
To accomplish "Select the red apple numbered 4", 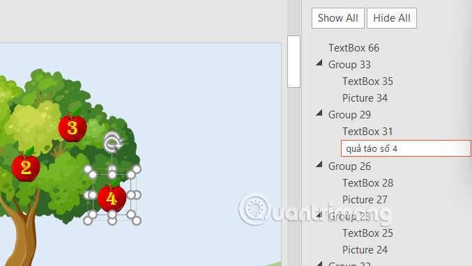I will click(112, 197).
